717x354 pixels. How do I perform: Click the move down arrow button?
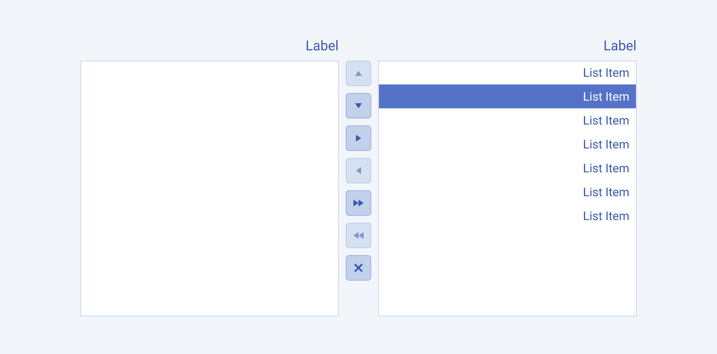click(358, 105)
